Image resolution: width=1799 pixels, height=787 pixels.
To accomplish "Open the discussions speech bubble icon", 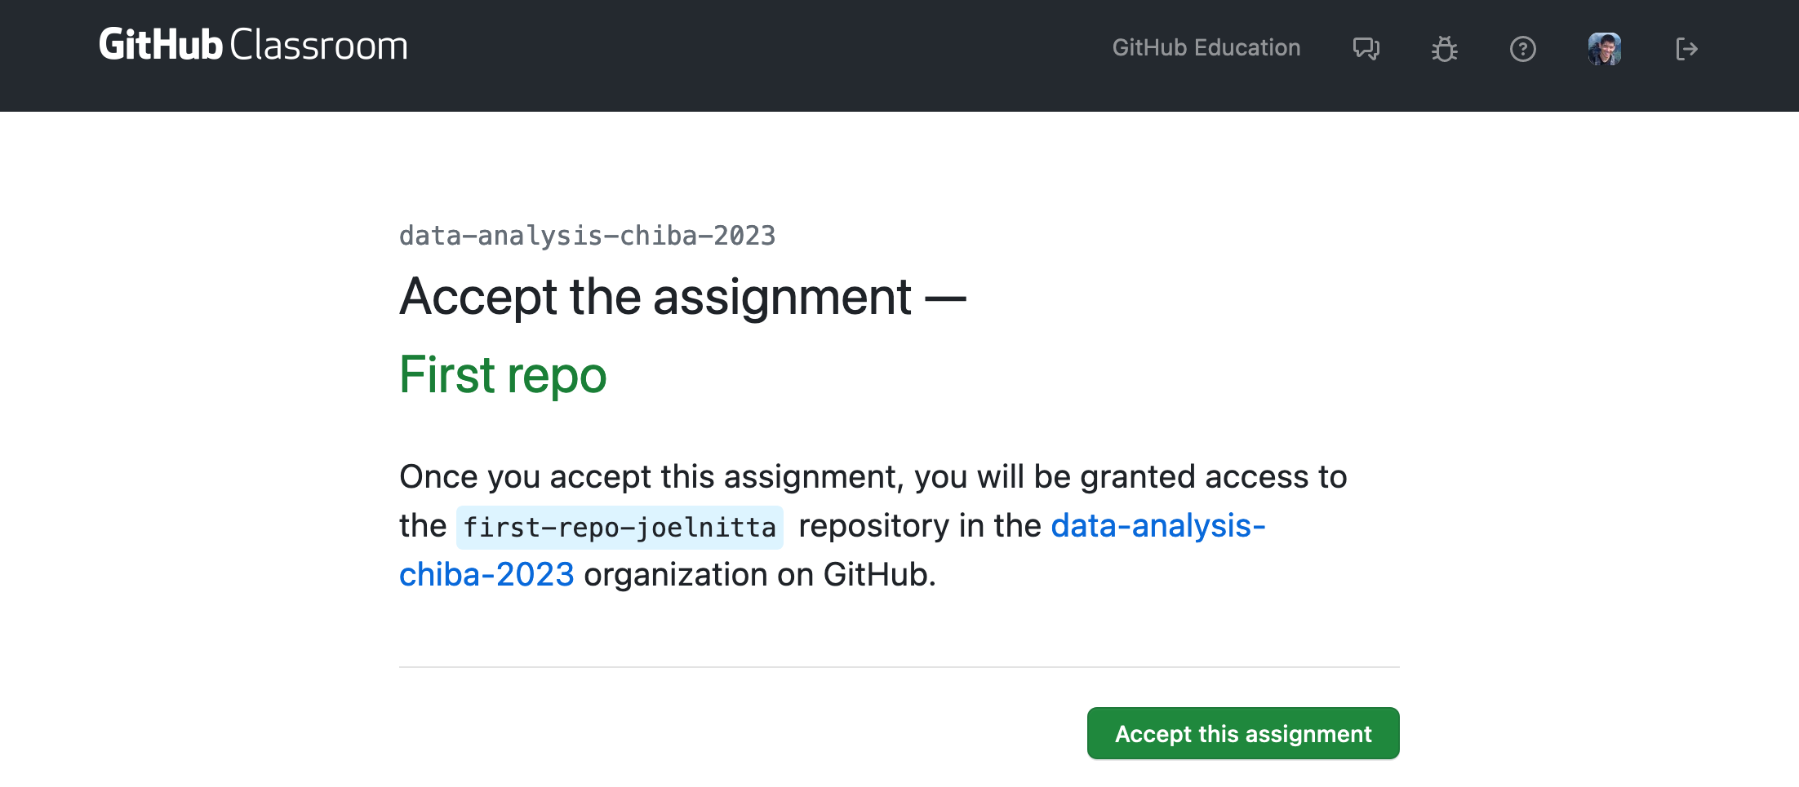I will (1366, 49).
